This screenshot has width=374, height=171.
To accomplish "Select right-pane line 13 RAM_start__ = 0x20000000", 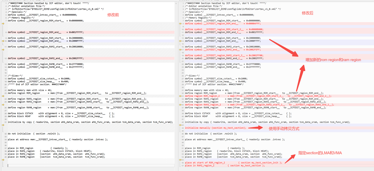I will (223, 38).
